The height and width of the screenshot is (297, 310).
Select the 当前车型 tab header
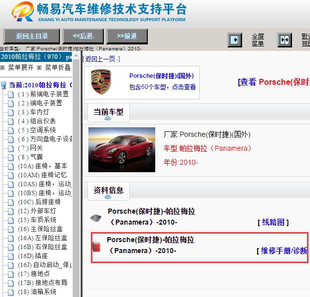108,112
